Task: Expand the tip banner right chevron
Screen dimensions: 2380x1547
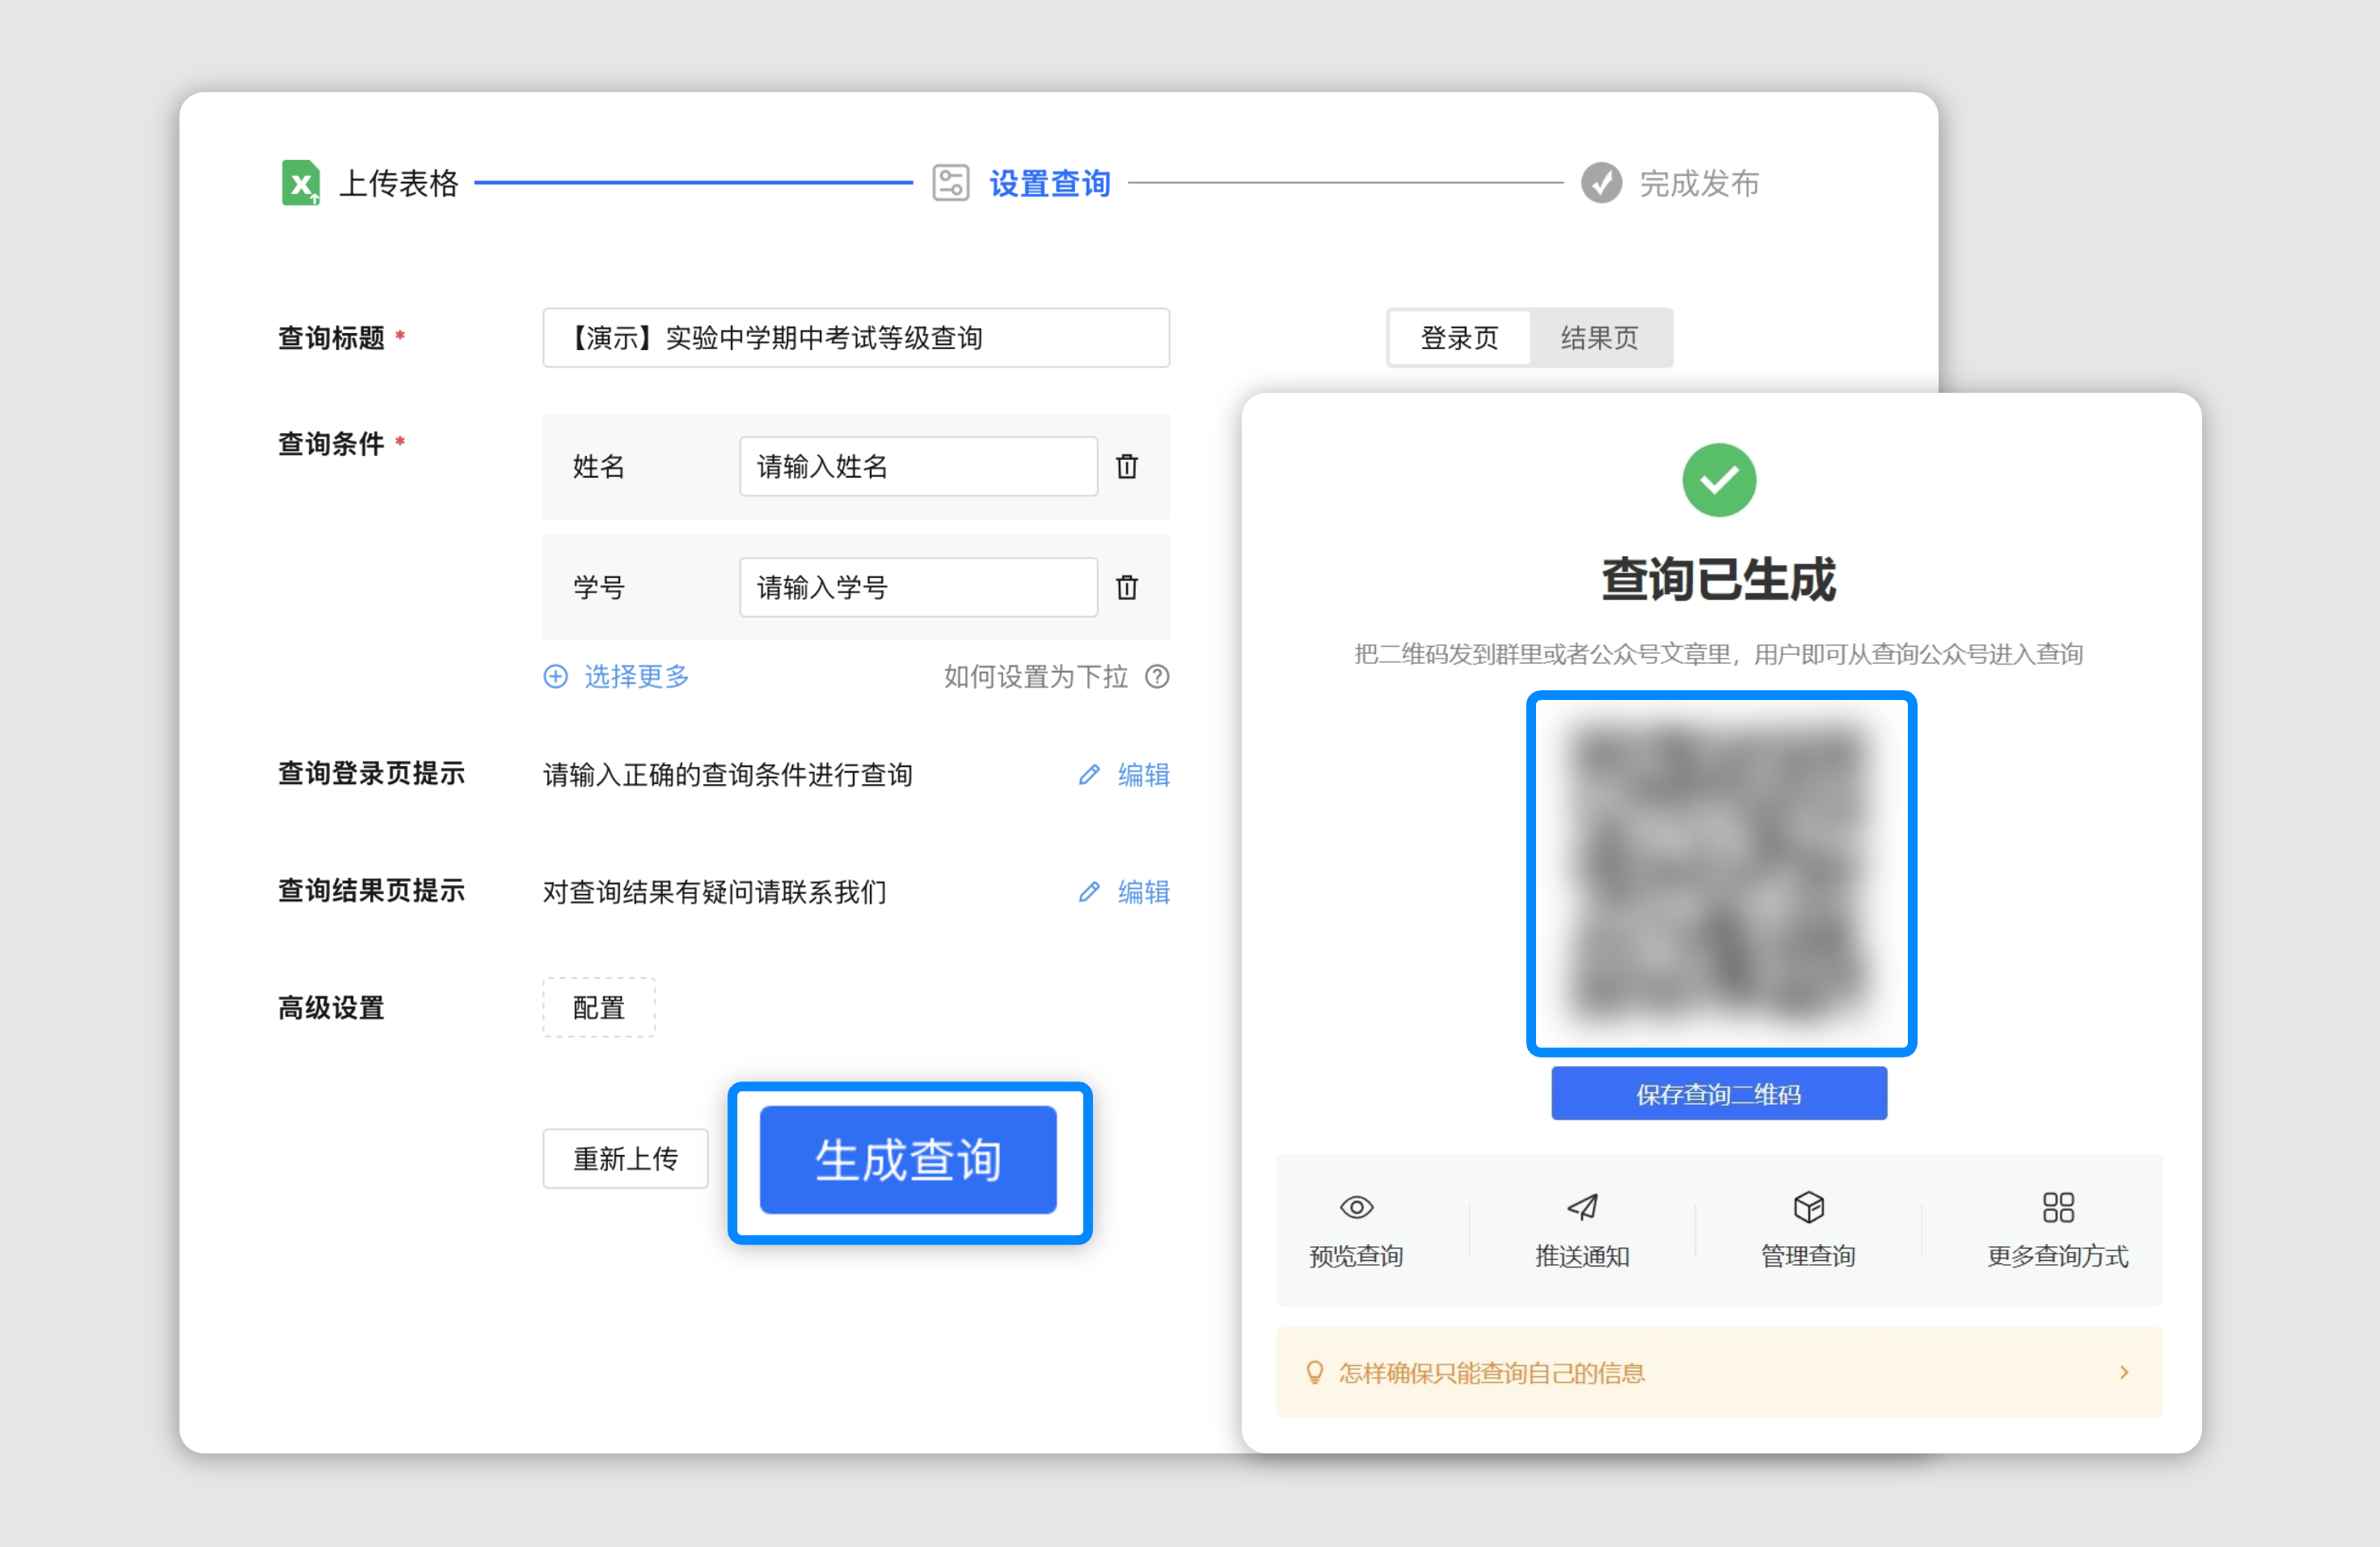Action: [x=2124, y=1372]
